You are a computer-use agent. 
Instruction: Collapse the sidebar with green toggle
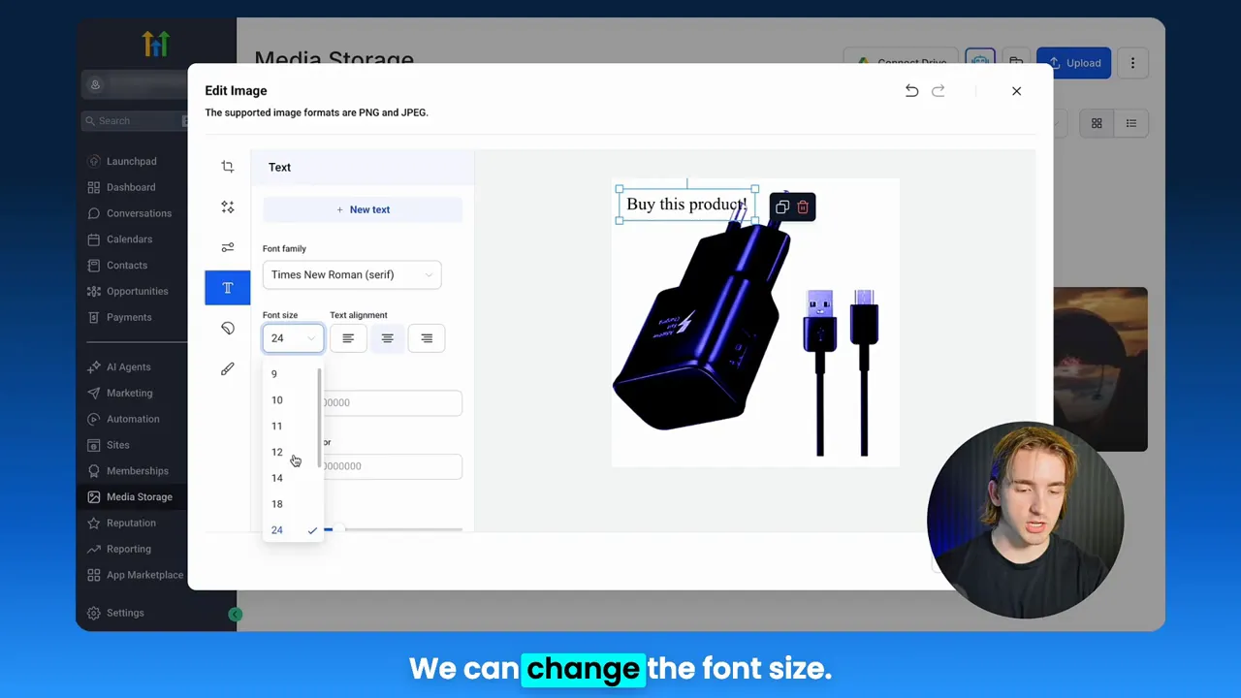tap(235, 615)
